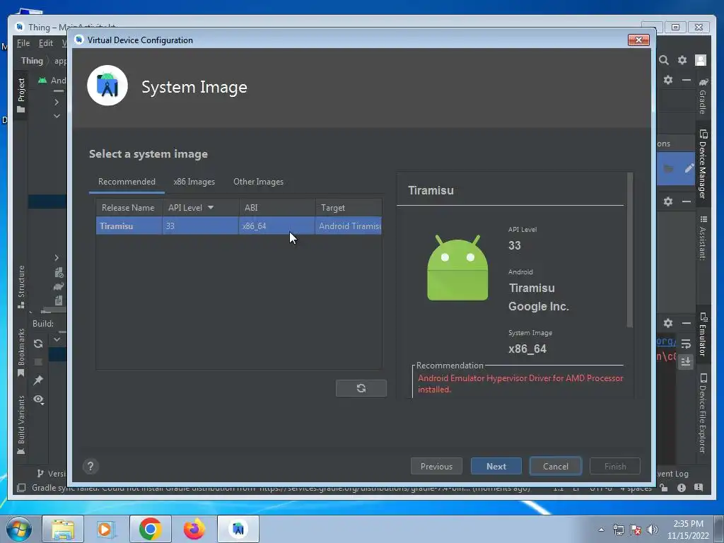Viewport: 724px width, 543px height.
Task: Click the Build stop square icon
Action: click(x=38, y=362)
